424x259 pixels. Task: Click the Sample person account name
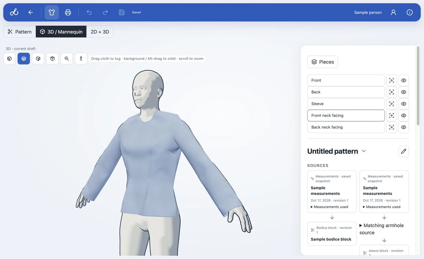click(x=368, y=12)
